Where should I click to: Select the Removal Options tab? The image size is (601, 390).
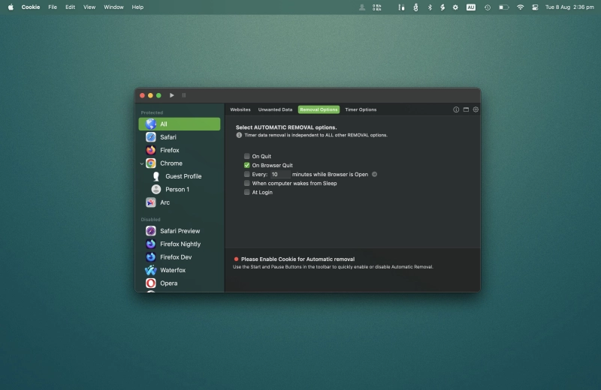(x=319, y=109)
